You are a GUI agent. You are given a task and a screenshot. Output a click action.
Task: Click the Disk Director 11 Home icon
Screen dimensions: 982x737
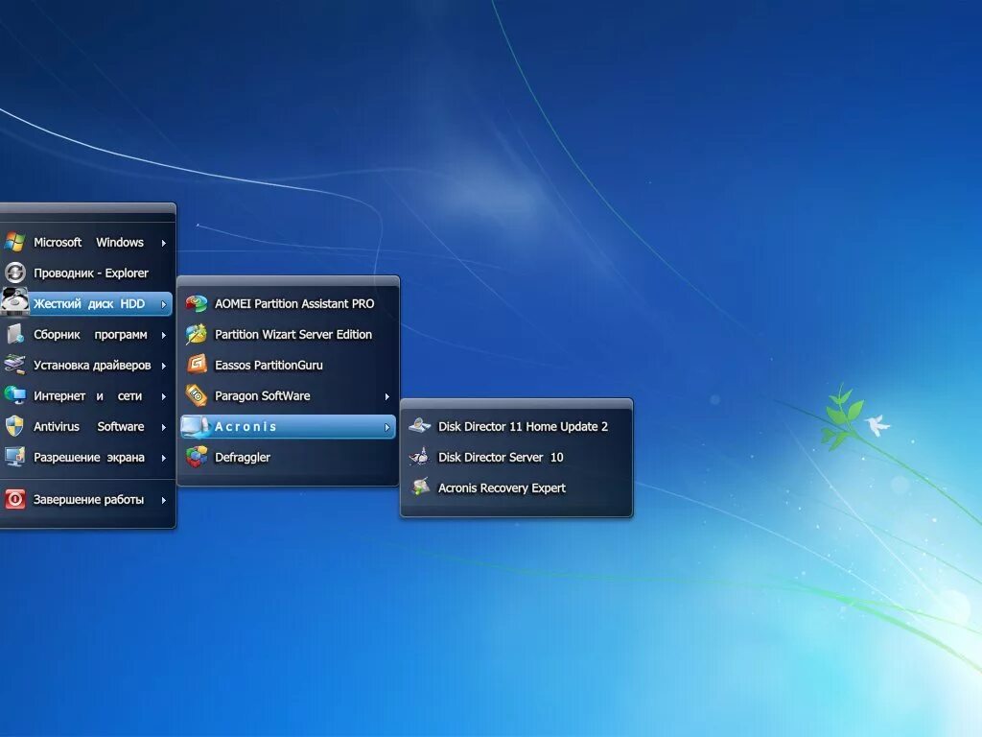[420, 426]
